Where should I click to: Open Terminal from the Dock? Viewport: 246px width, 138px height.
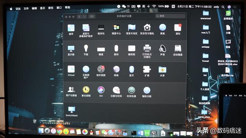pos(134,133)
